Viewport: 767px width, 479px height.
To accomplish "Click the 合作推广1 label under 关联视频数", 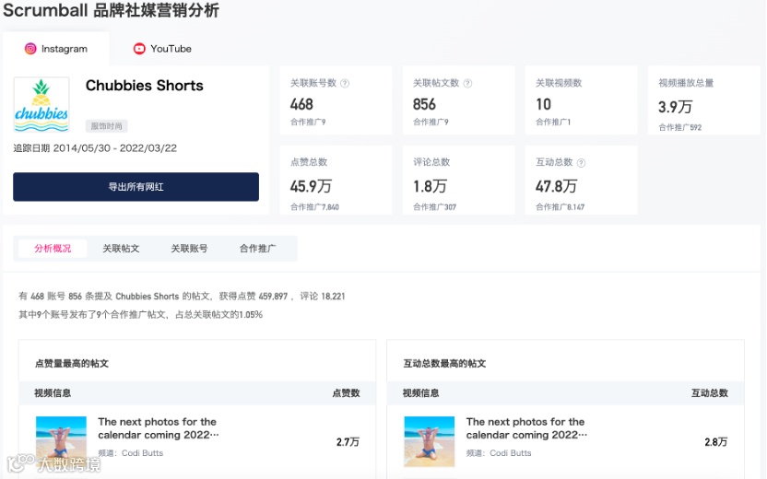I will [x=553, y=123].
